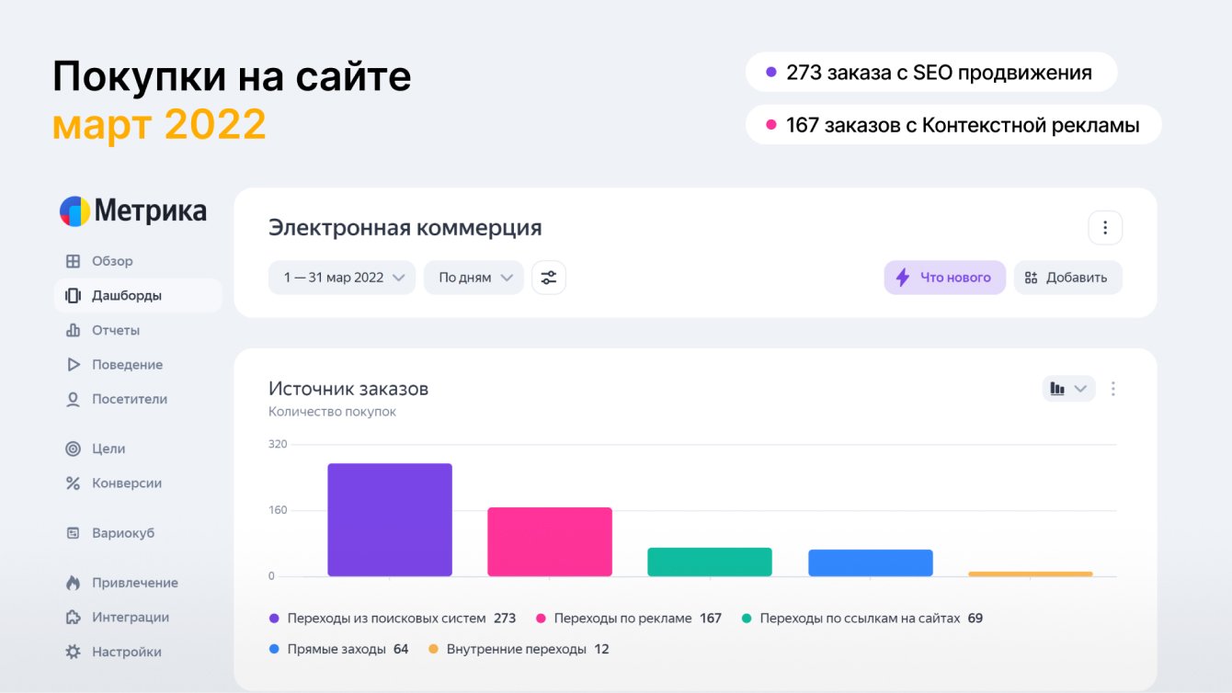
Task: Toggle the Прямые заходы legend series
Action: (338, 649)
